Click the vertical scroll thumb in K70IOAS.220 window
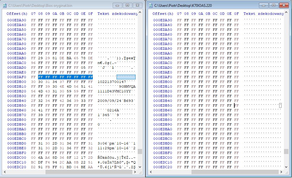Viewport: 292px width, 178px height. coord(286,151)
